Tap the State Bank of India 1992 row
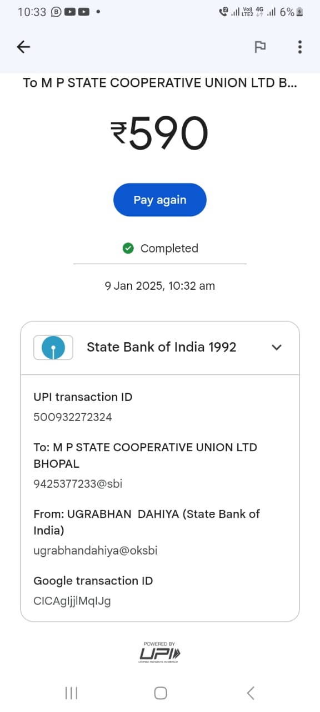Screen dimensions: 320x712 160,348
